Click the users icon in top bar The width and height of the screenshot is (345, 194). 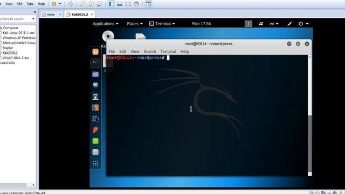(x=261, y=24)
